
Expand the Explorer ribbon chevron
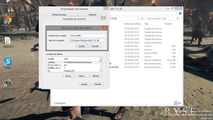(176, 13)
